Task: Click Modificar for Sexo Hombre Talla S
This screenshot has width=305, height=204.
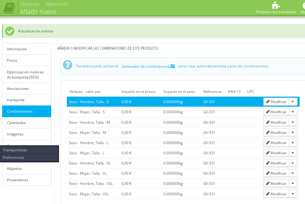Action: tap(276, 102)
